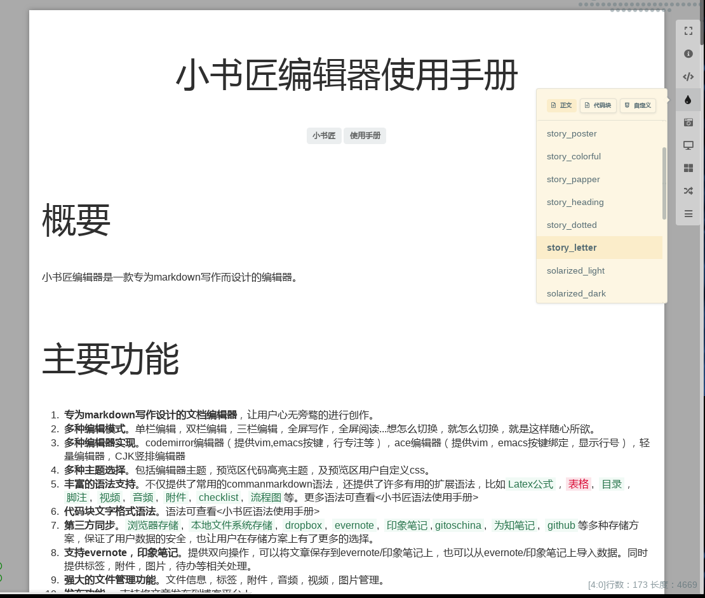Viewport: 705px width, 598px height.
Task: Apply the solarized_dark theme
Action: [x=600, y=293]
